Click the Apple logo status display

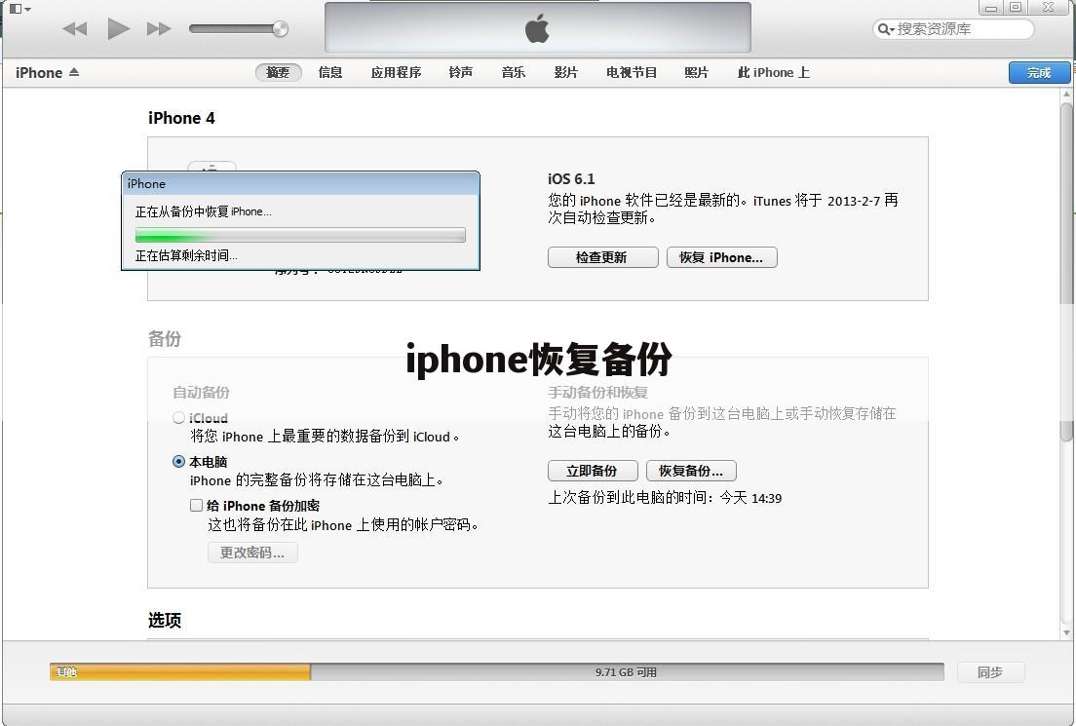point(537,28)
